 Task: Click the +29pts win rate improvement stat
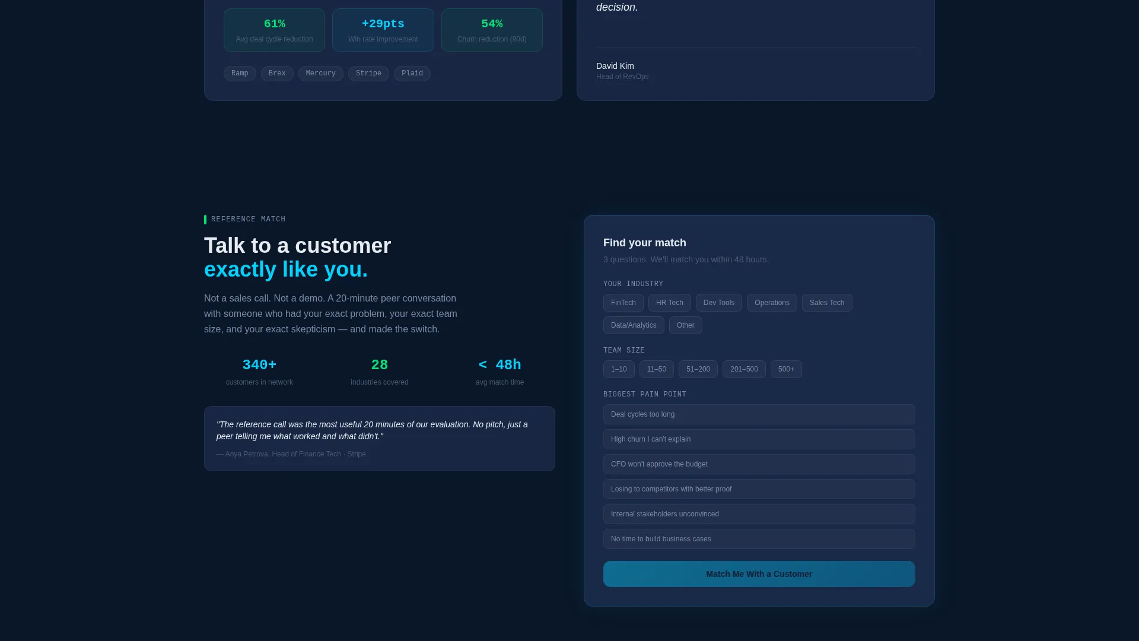tap(383, 30)
